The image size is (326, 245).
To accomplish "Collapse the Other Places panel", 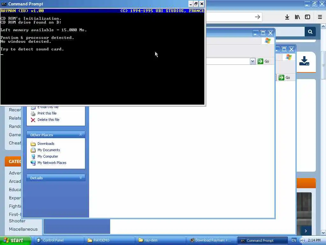I will (x=81, y=135).
